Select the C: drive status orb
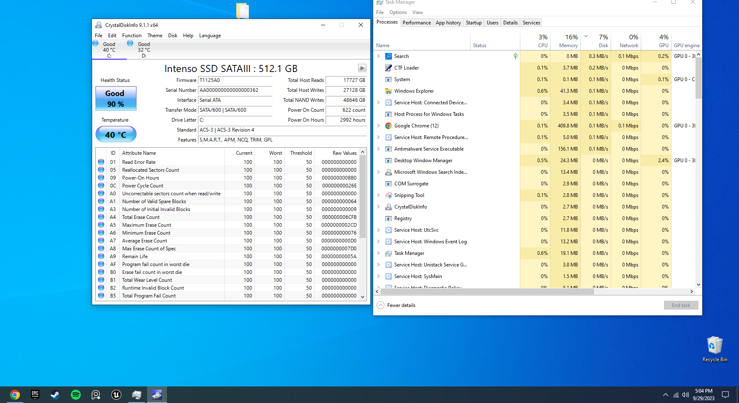This screenshot has width=739, height=403. point(96,43)
